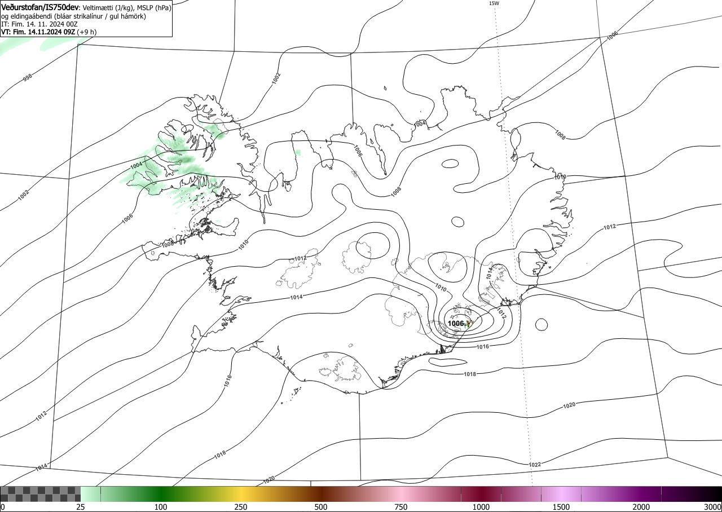Select the 1500 color scale tick label

click(x=561, y=507)
